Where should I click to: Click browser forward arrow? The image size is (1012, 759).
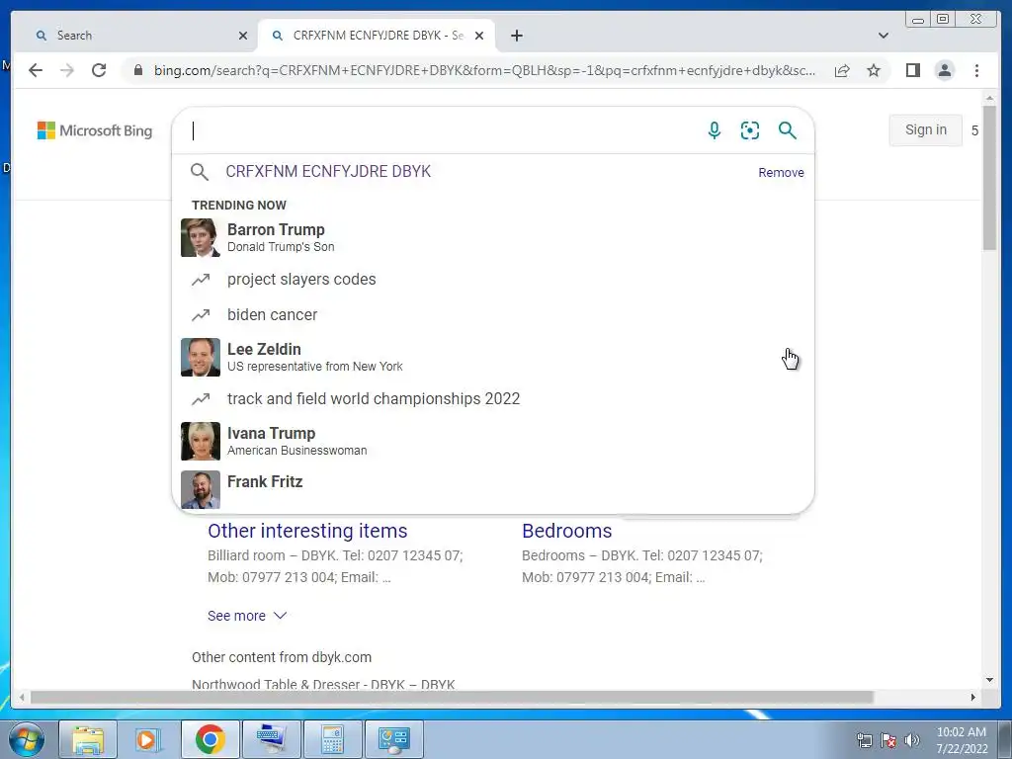66,70
